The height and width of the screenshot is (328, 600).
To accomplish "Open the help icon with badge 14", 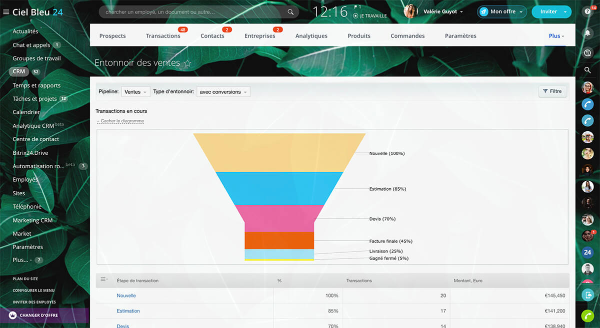I will [x=587, y=11].
